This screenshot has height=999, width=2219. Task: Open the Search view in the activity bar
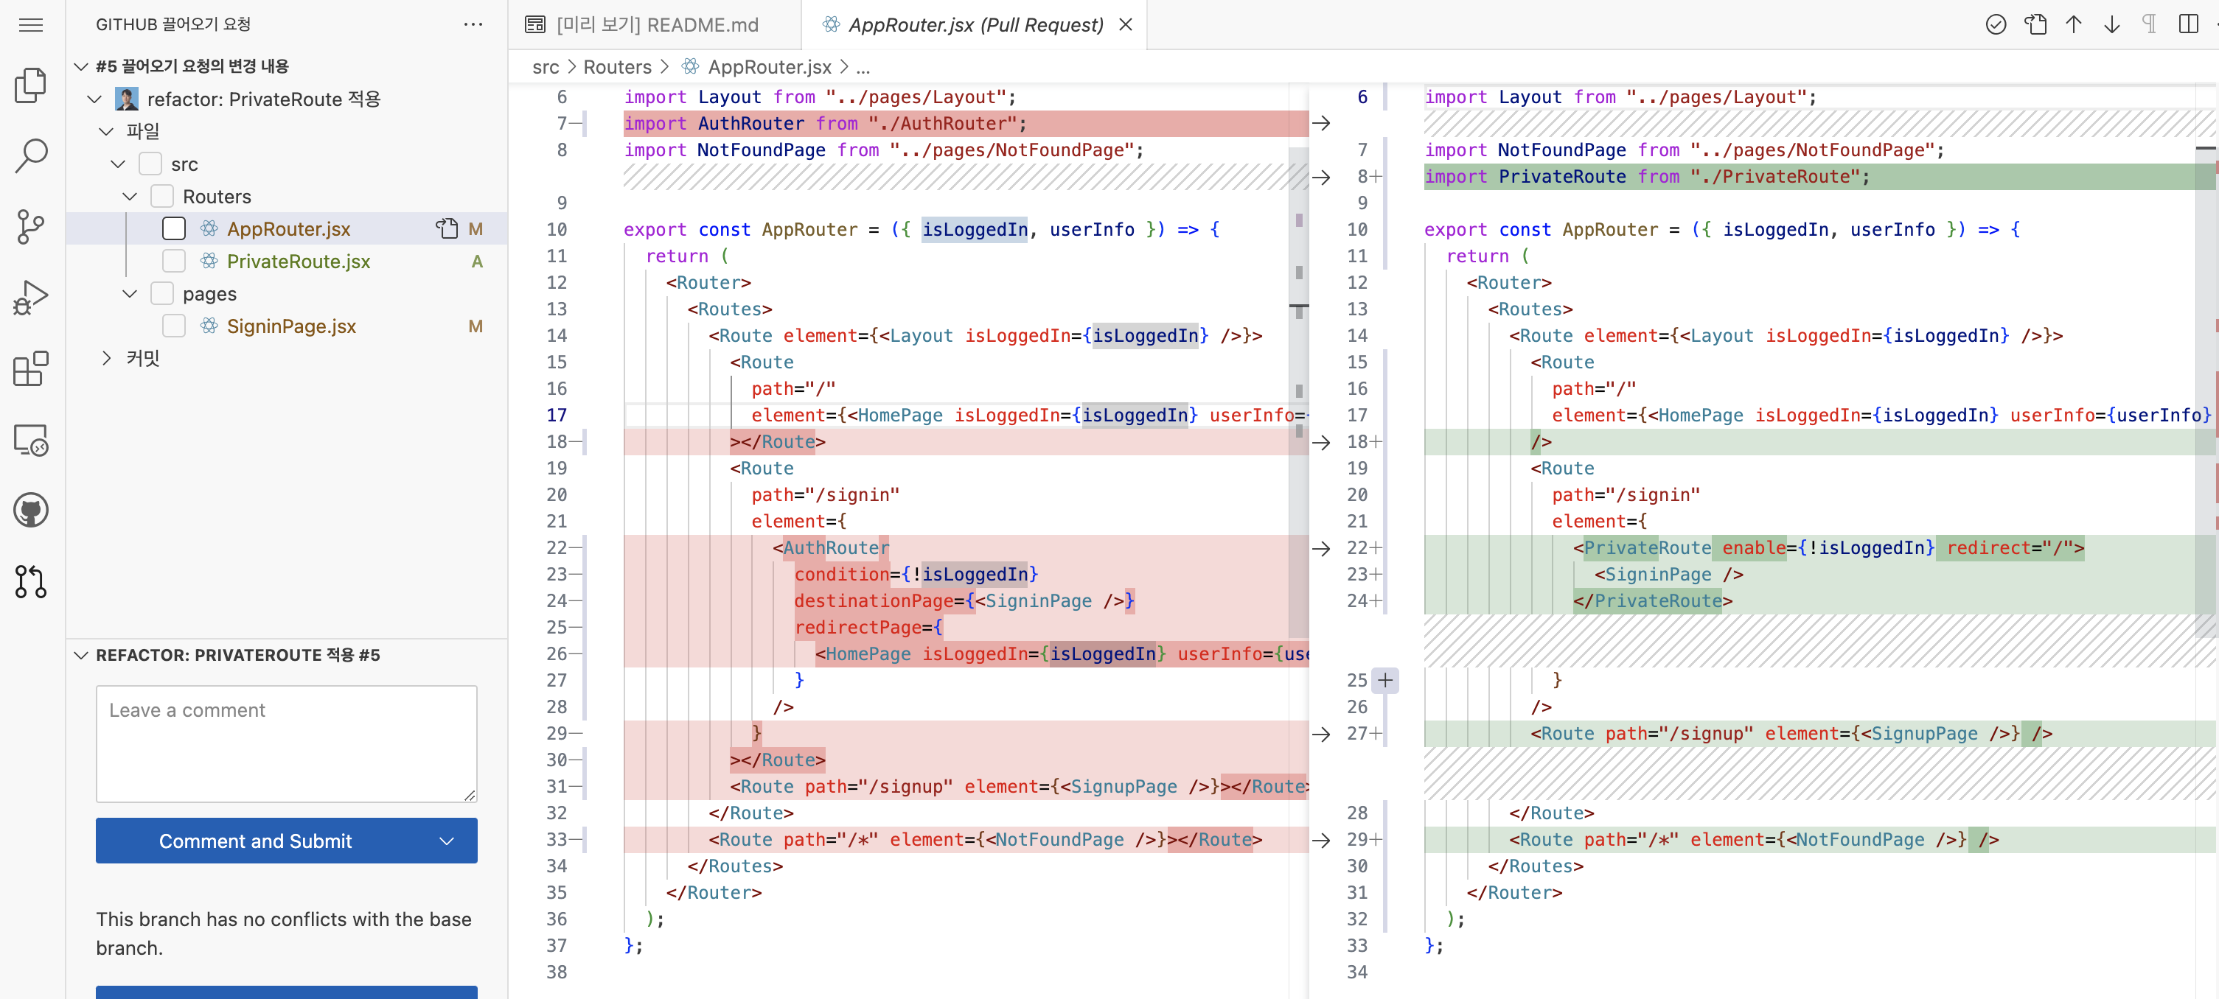pyautogui.click(x=31, y=156)
